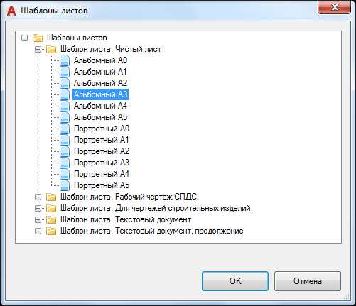Click the root Шаблоны листов folder icon
This screenshot has height=306, width=356.
coord(38,38)
